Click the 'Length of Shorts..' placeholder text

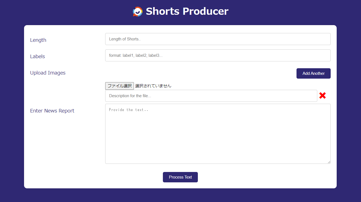125,39
